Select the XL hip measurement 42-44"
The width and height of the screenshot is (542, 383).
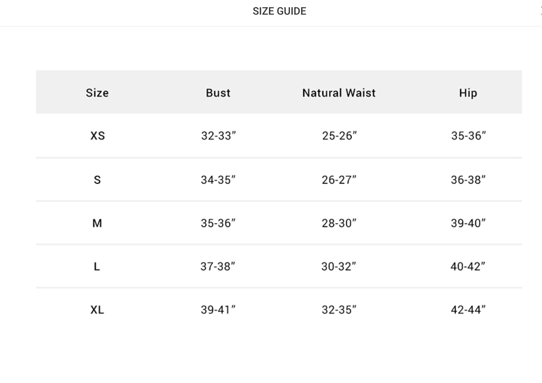pos(468,310)
